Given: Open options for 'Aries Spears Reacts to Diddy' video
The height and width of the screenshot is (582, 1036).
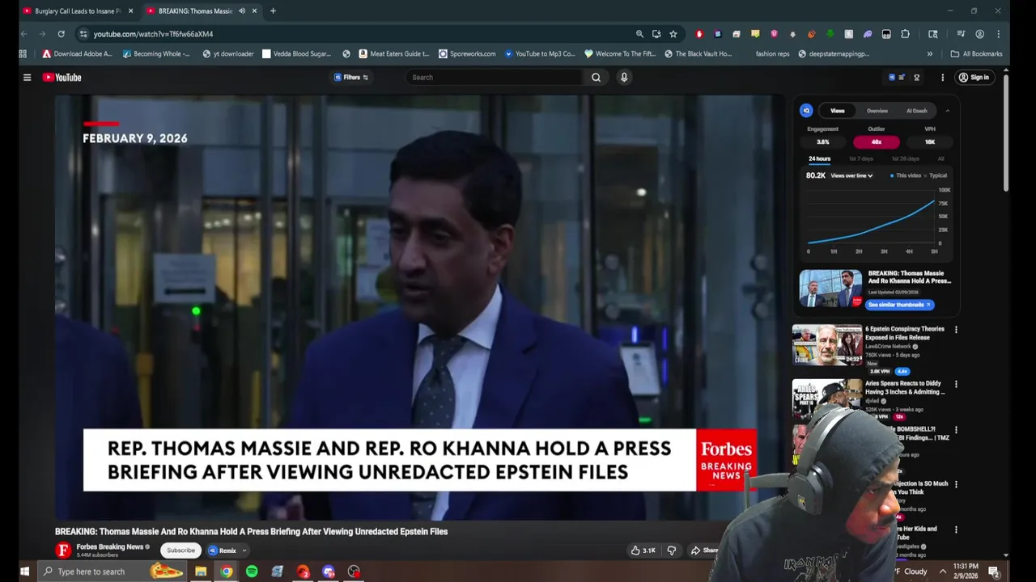Looking at the screenshot, I should (956, 384).
